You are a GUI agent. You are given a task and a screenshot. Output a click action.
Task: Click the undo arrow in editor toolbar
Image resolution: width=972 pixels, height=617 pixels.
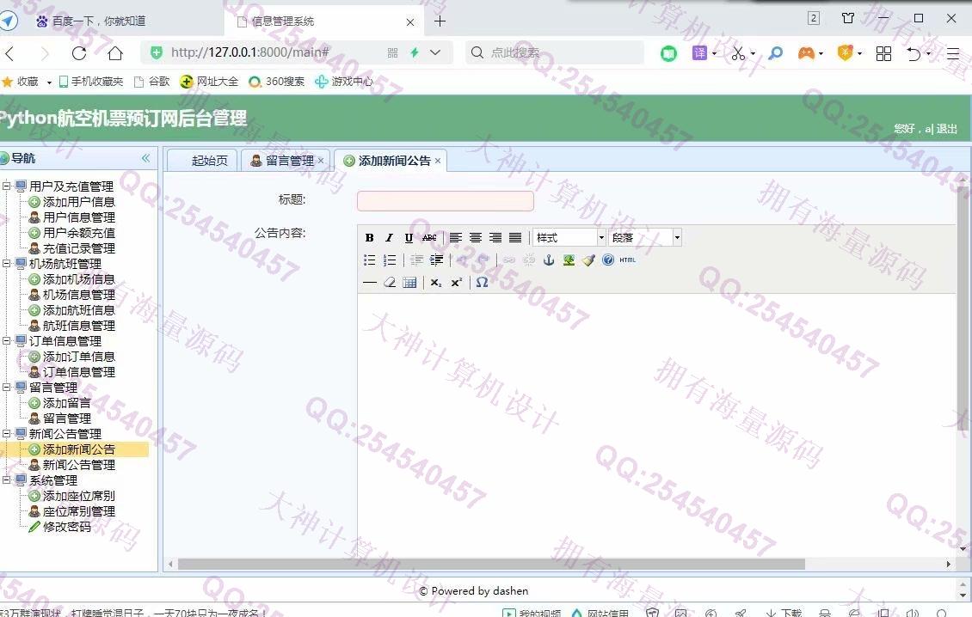click(463, 260)
